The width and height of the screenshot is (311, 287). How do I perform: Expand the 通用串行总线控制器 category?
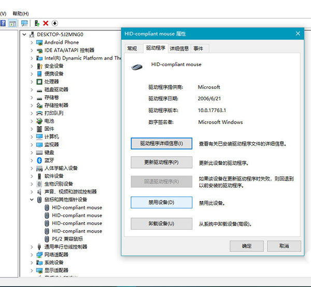click(x=32, y=247)
